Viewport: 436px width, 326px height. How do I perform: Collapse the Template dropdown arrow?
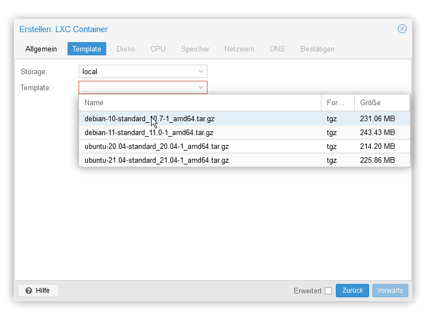(x=201, y=87)
